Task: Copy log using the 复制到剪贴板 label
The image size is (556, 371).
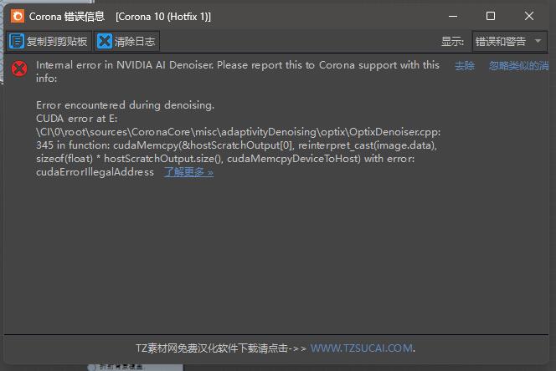Action: tap(57, 42)
